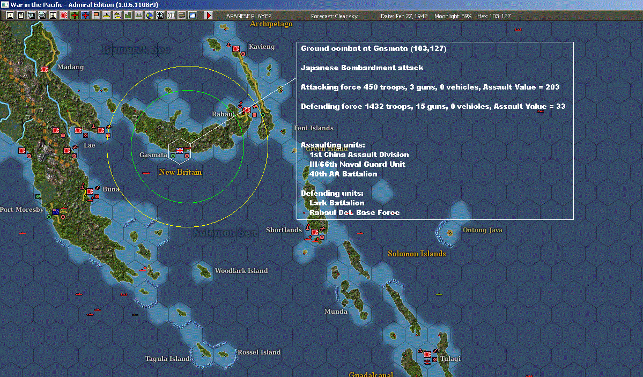643x377 pixels.
Task: Open the document list report icon
Action: (21, 16)
